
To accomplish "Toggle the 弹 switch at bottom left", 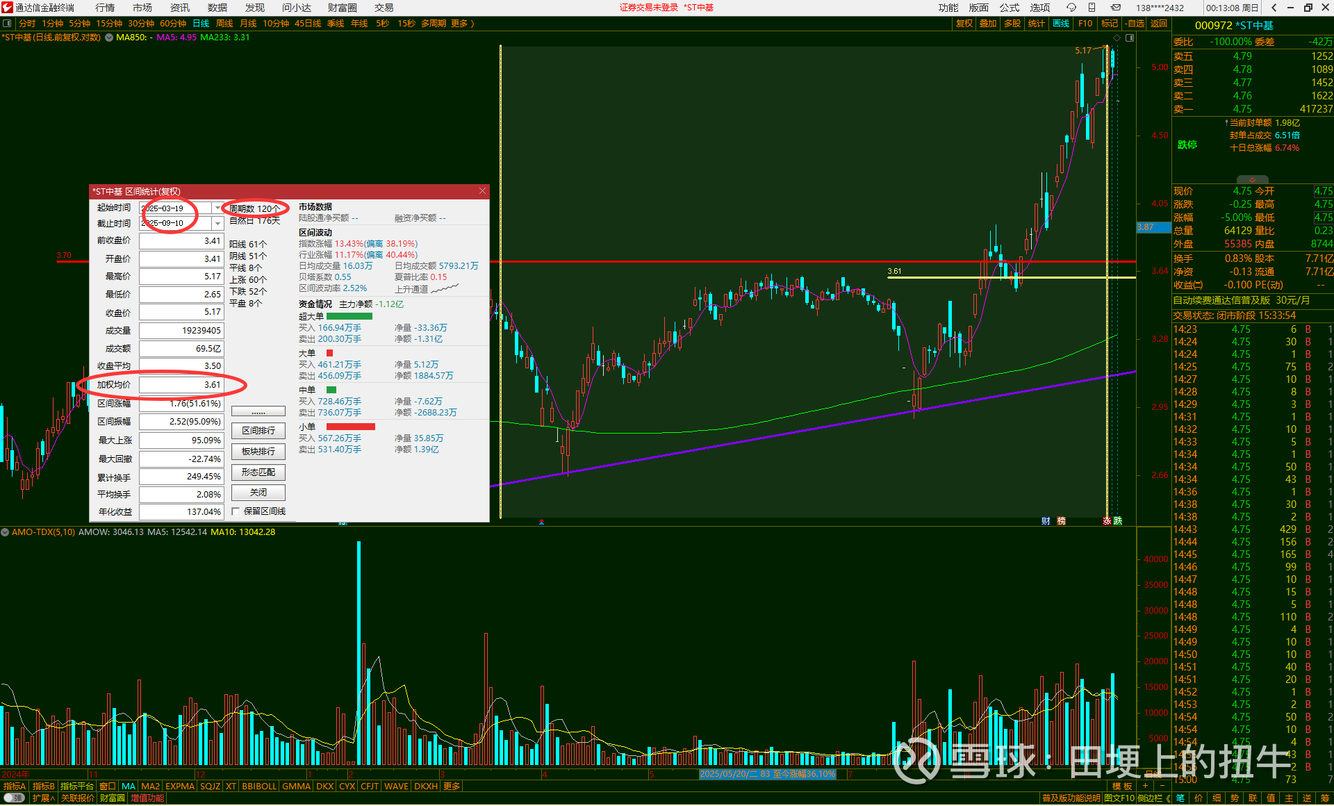I will (14, 798).
